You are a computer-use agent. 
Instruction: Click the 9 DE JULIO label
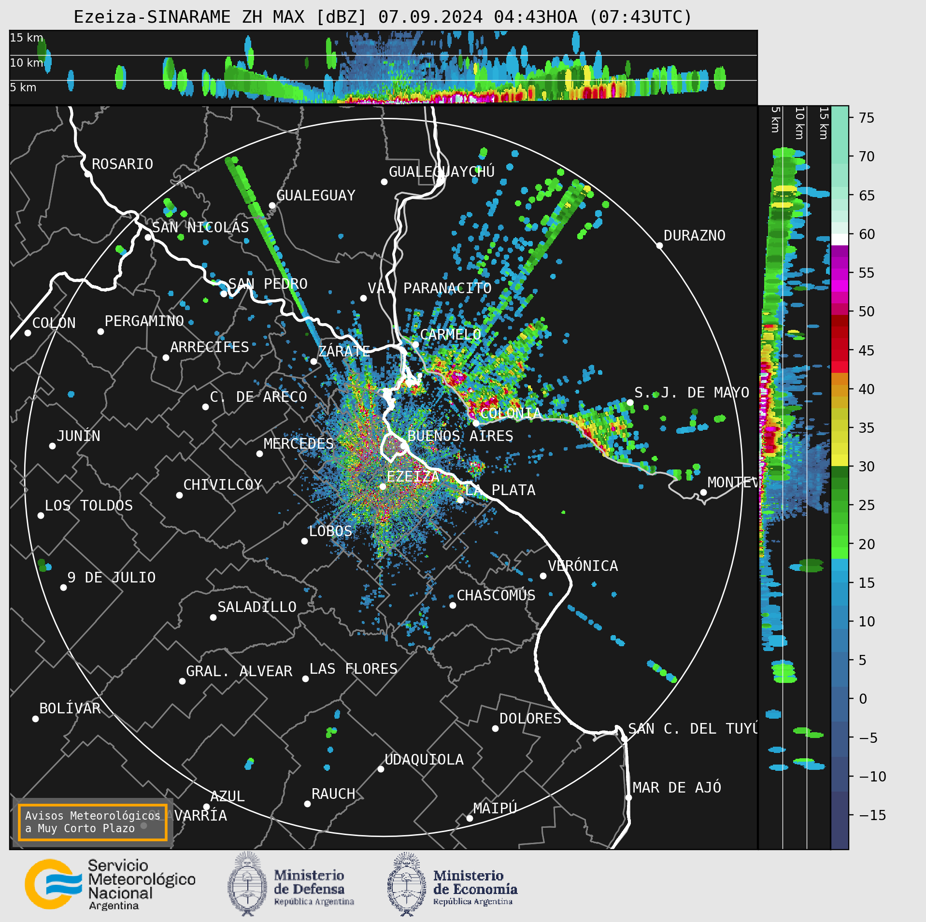pos(111,578)
